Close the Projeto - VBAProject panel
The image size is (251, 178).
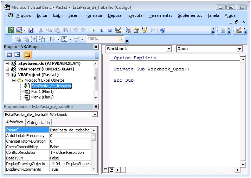[x=96, y=47]
